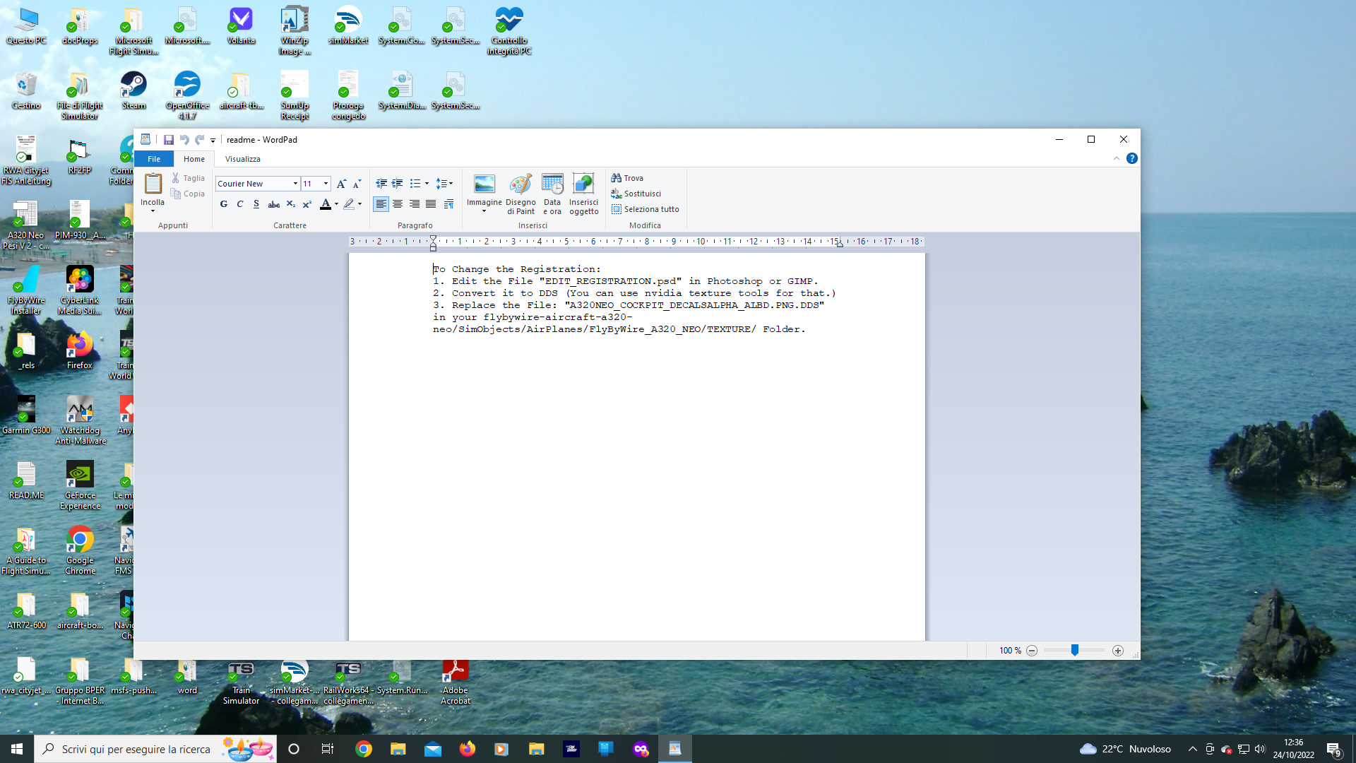Expand the highlight color dropdown arrow
The height and width of the screenshot is (763, 1356).
(359, 204)
